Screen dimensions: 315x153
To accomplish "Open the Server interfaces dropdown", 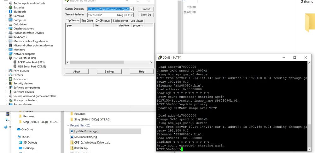I will [131, 15].
